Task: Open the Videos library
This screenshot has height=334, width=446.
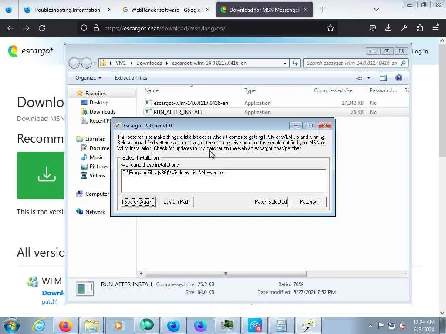Action: click(97, 176)
